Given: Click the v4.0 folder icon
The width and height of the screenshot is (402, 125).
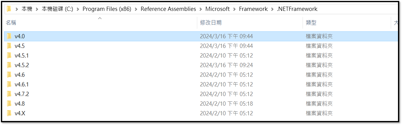Looking at the screenshot, I should coord(9,36).
